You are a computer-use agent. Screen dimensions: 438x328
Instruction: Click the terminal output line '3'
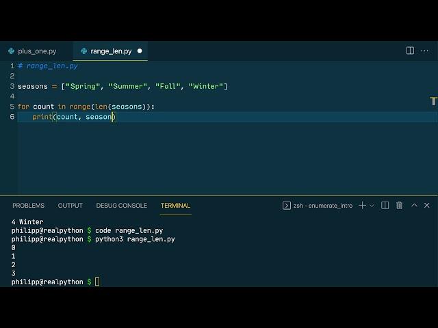point(14,273)
